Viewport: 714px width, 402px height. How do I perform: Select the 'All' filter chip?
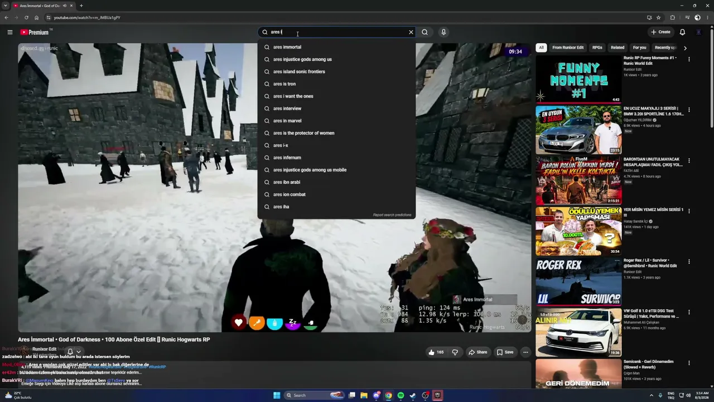click(x=541, y=48)
